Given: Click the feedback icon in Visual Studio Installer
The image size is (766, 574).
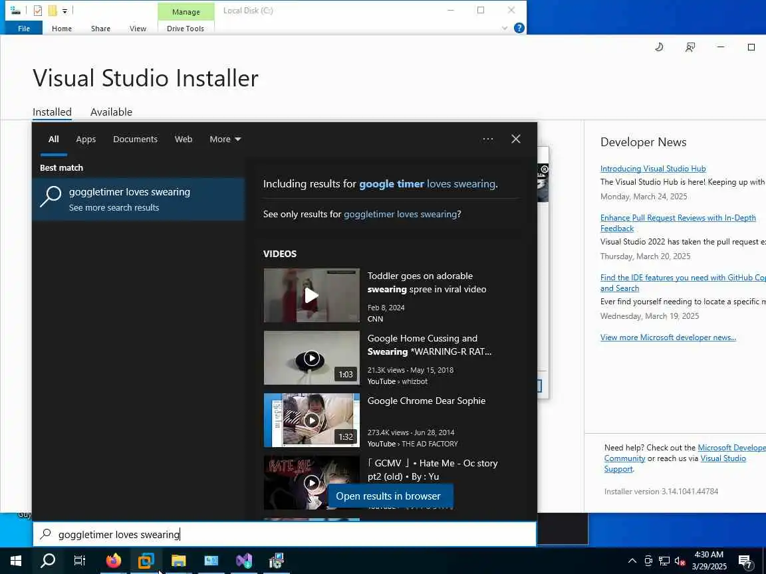Looking at the screenshot, I should point(690,47).
